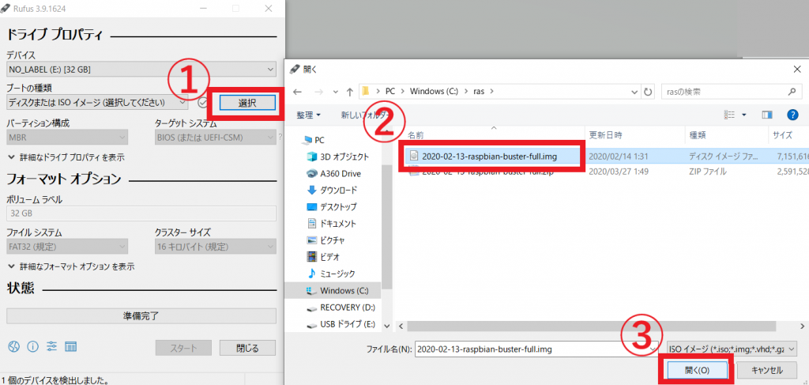809x385 pixels.
Task: Go back in file dialog
Action: 297,92
